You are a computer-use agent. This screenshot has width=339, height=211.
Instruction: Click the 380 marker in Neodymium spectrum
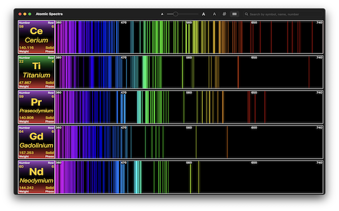coord(59,163)
